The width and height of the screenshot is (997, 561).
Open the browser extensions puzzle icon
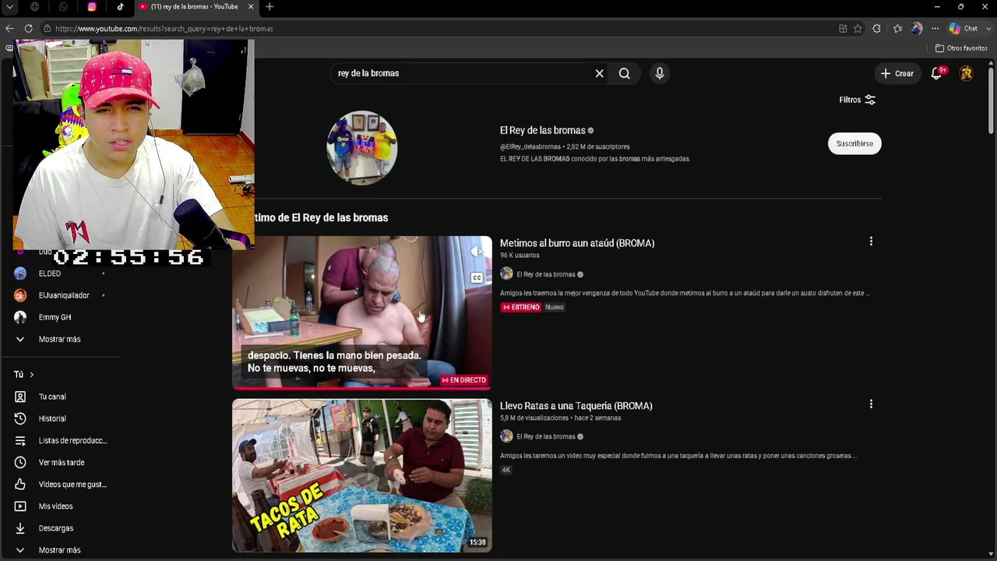(876, 29)
